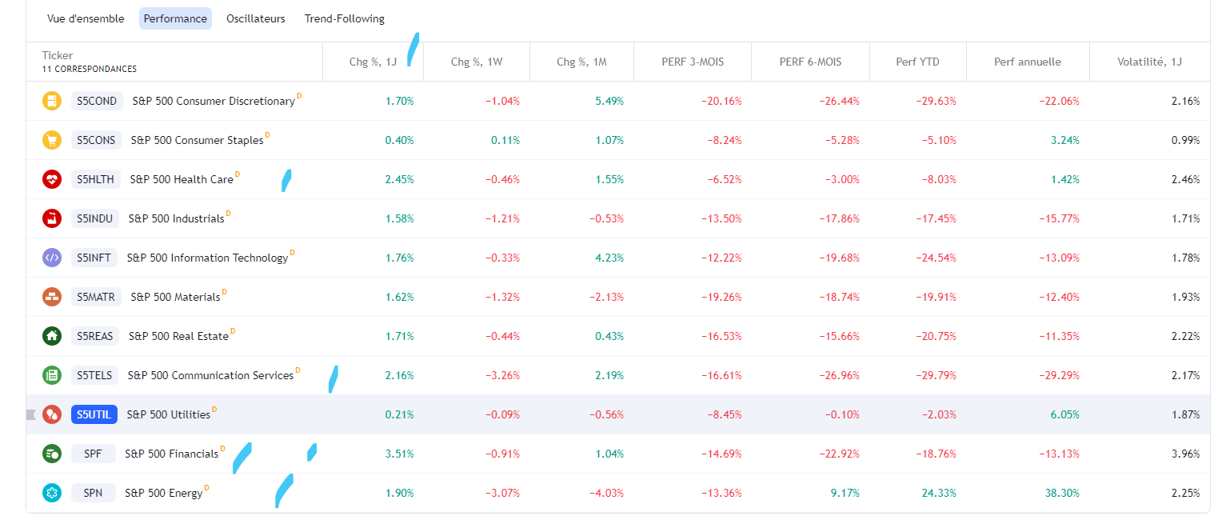Select the Trend-Following tab
This screenshot has height=532, width=1226.
point(345,18)
